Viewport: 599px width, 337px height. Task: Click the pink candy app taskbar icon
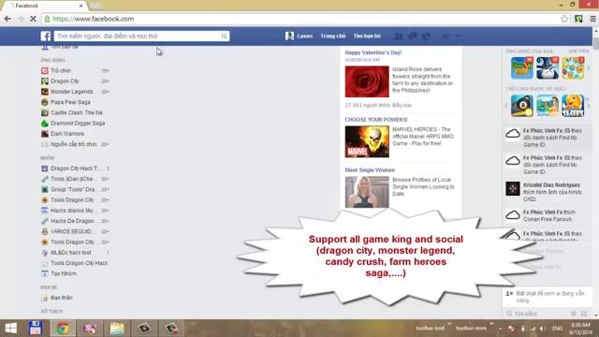90,329
